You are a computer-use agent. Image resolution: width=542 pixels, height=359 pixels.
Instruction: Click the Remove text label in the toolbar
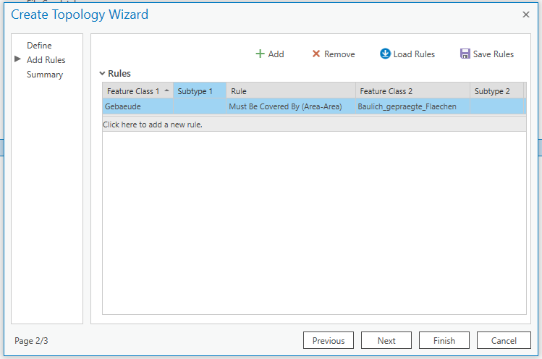(339, 54)
